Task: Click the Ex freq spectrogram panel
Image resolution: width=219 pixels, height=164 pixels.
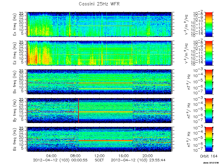Action: (x=99, y=24)
